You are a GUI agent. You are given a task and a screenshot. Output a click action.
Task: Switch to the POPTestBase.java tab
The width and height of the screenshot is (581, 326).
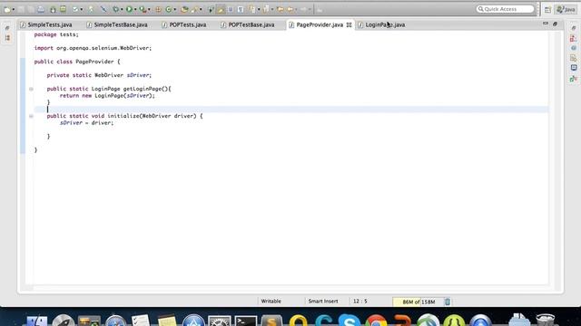tap(251, 24)
